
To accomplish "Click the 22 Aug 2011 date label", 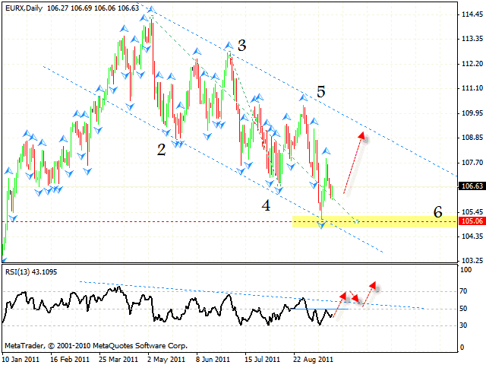I will click(x=311, y=357).
